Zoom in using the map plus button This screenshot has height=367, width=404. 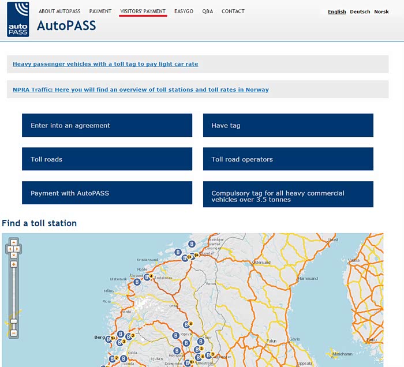point(14,264)
